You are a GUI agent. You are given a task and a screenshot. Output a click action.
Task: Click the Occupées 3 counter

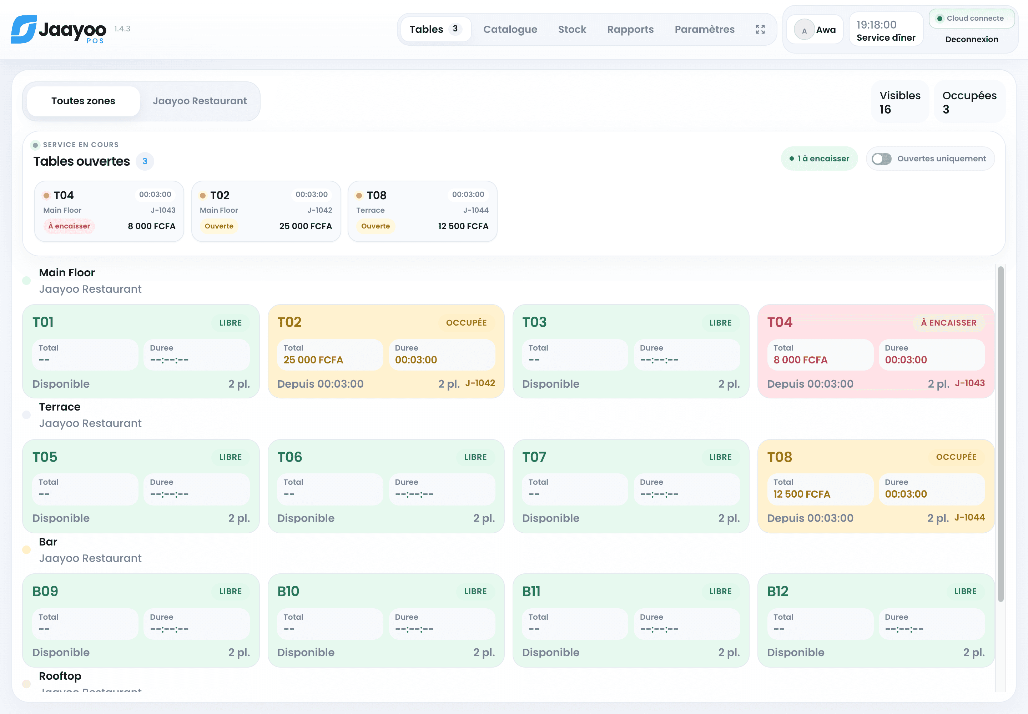point(969,102)
